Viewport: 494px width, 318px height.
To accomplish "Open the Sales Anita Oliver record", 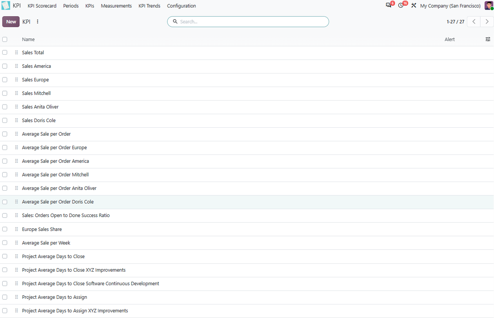I will (x=40, y=107).
